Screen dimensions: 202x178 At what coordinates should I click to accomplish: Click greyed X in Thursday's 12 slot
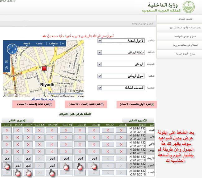coord(39,166)
